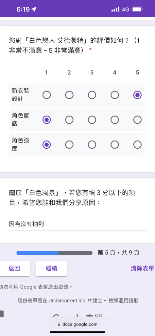Select rating 1 for 新衣裝設計

[46, 95]
